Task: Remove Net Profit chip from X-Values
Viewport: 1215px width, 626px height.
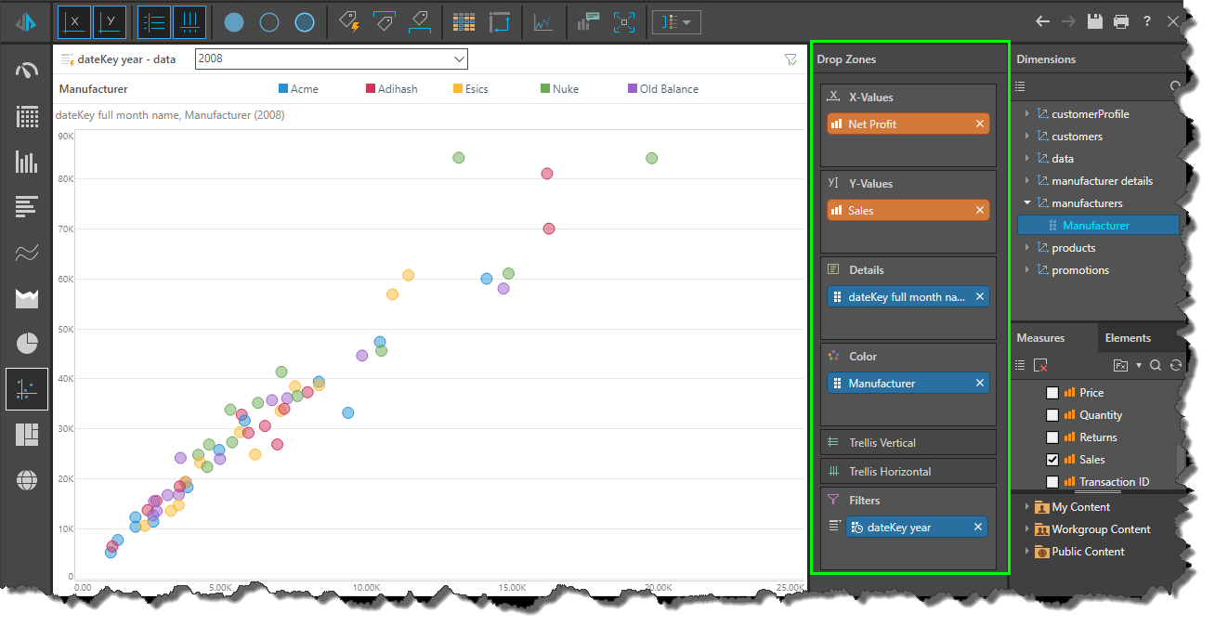Action: tap(979, 124)
